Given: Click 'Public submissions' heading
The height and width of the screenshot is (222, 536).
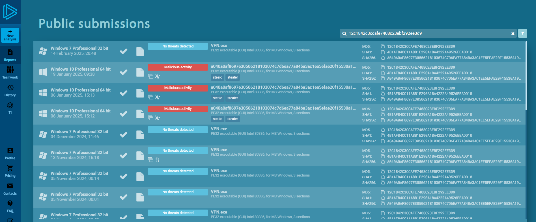Looking at the screenshot, I should pyautogui.click(x=94, y=24).
